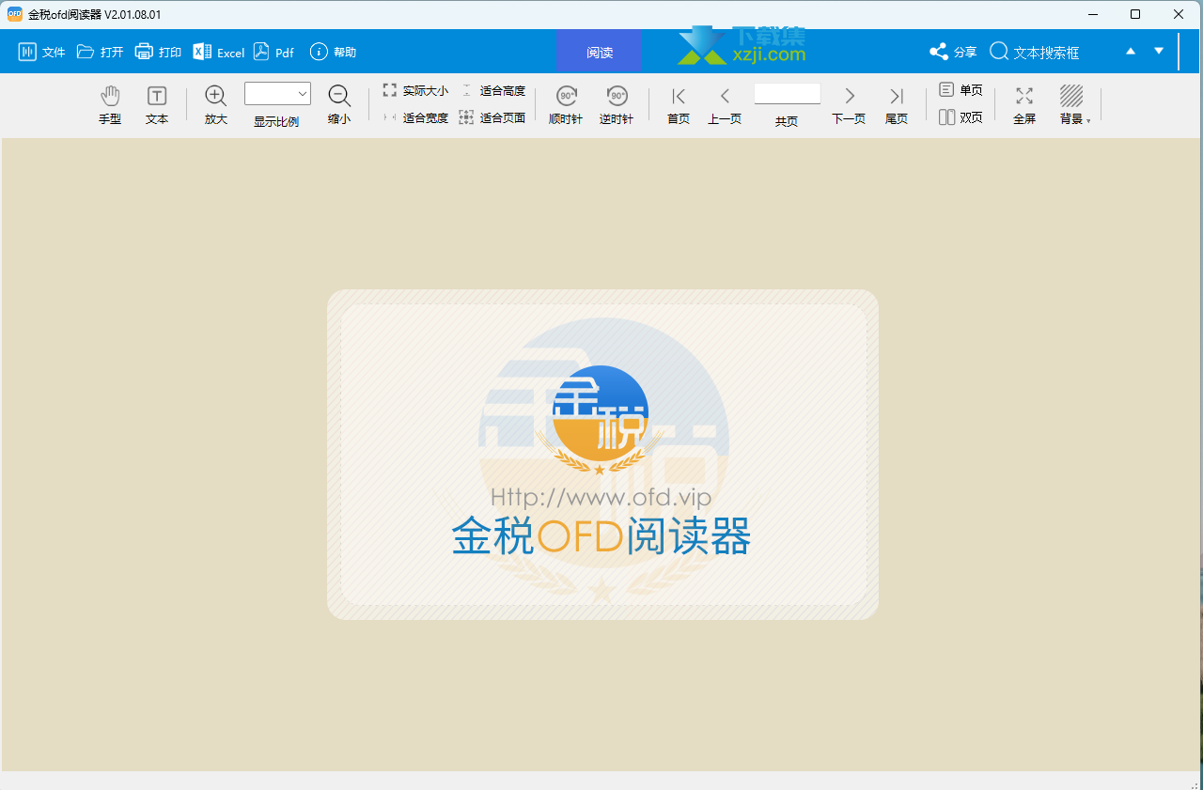Screen dimensions: 1203x790
Task: Maximize the 金税ofd阅读器 window
Action: 1135,14
